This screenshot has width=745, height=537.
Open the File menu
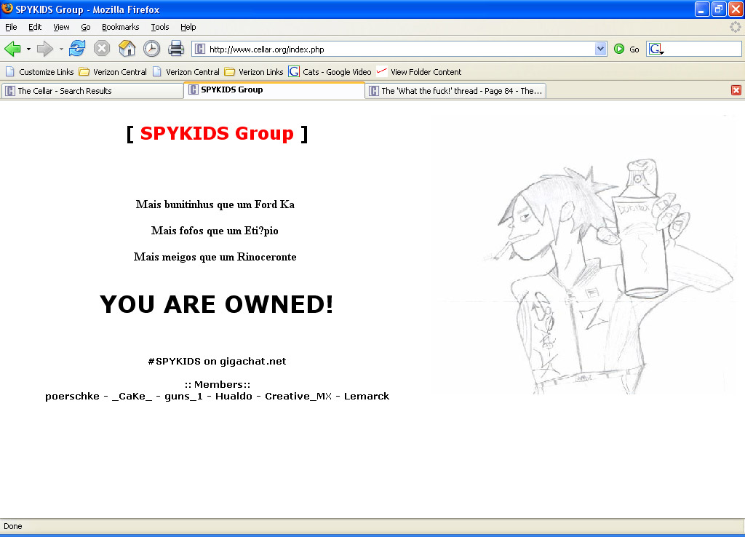[11, 27]
